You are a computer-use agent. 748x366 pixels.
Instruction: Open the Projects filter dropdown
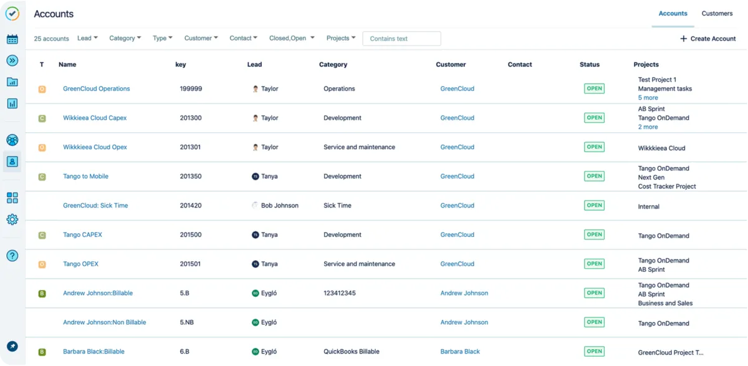tap(340, 39)
